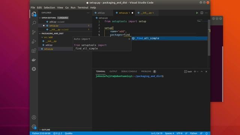Close the Auto-import details popup
240x135 pixels.
pyautogui.click(x=129, y=39)
